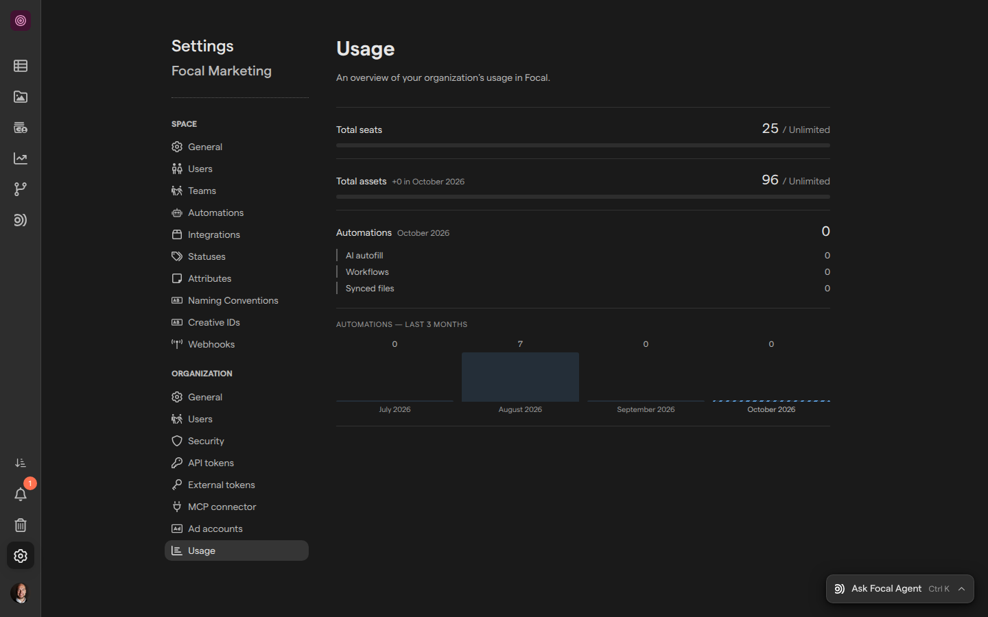Go to Teams settings
The height and width of the screenshot is (617, 988).
click(237, 191)
